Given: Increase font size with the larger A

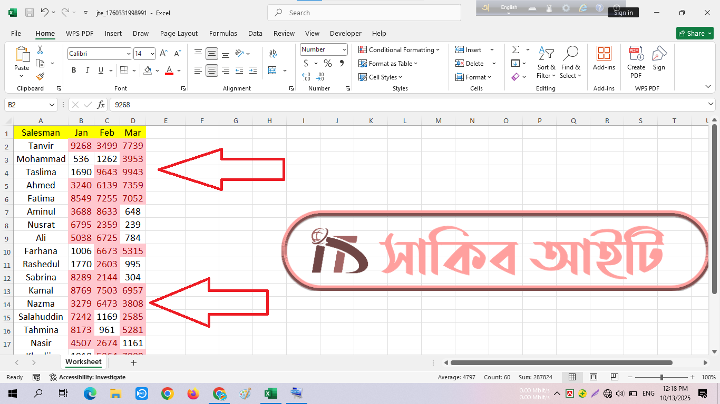Looking at the screenshot, I should [163, 54].
